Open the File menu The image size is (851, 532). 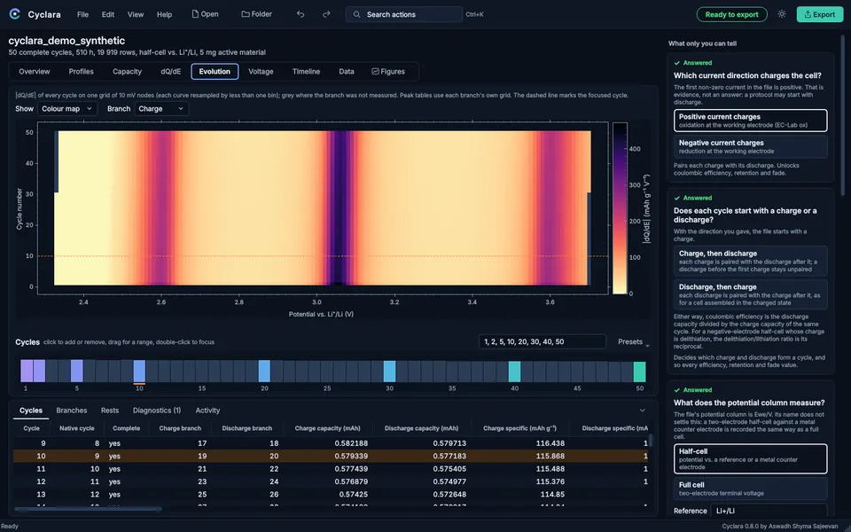tap(82, 15)
